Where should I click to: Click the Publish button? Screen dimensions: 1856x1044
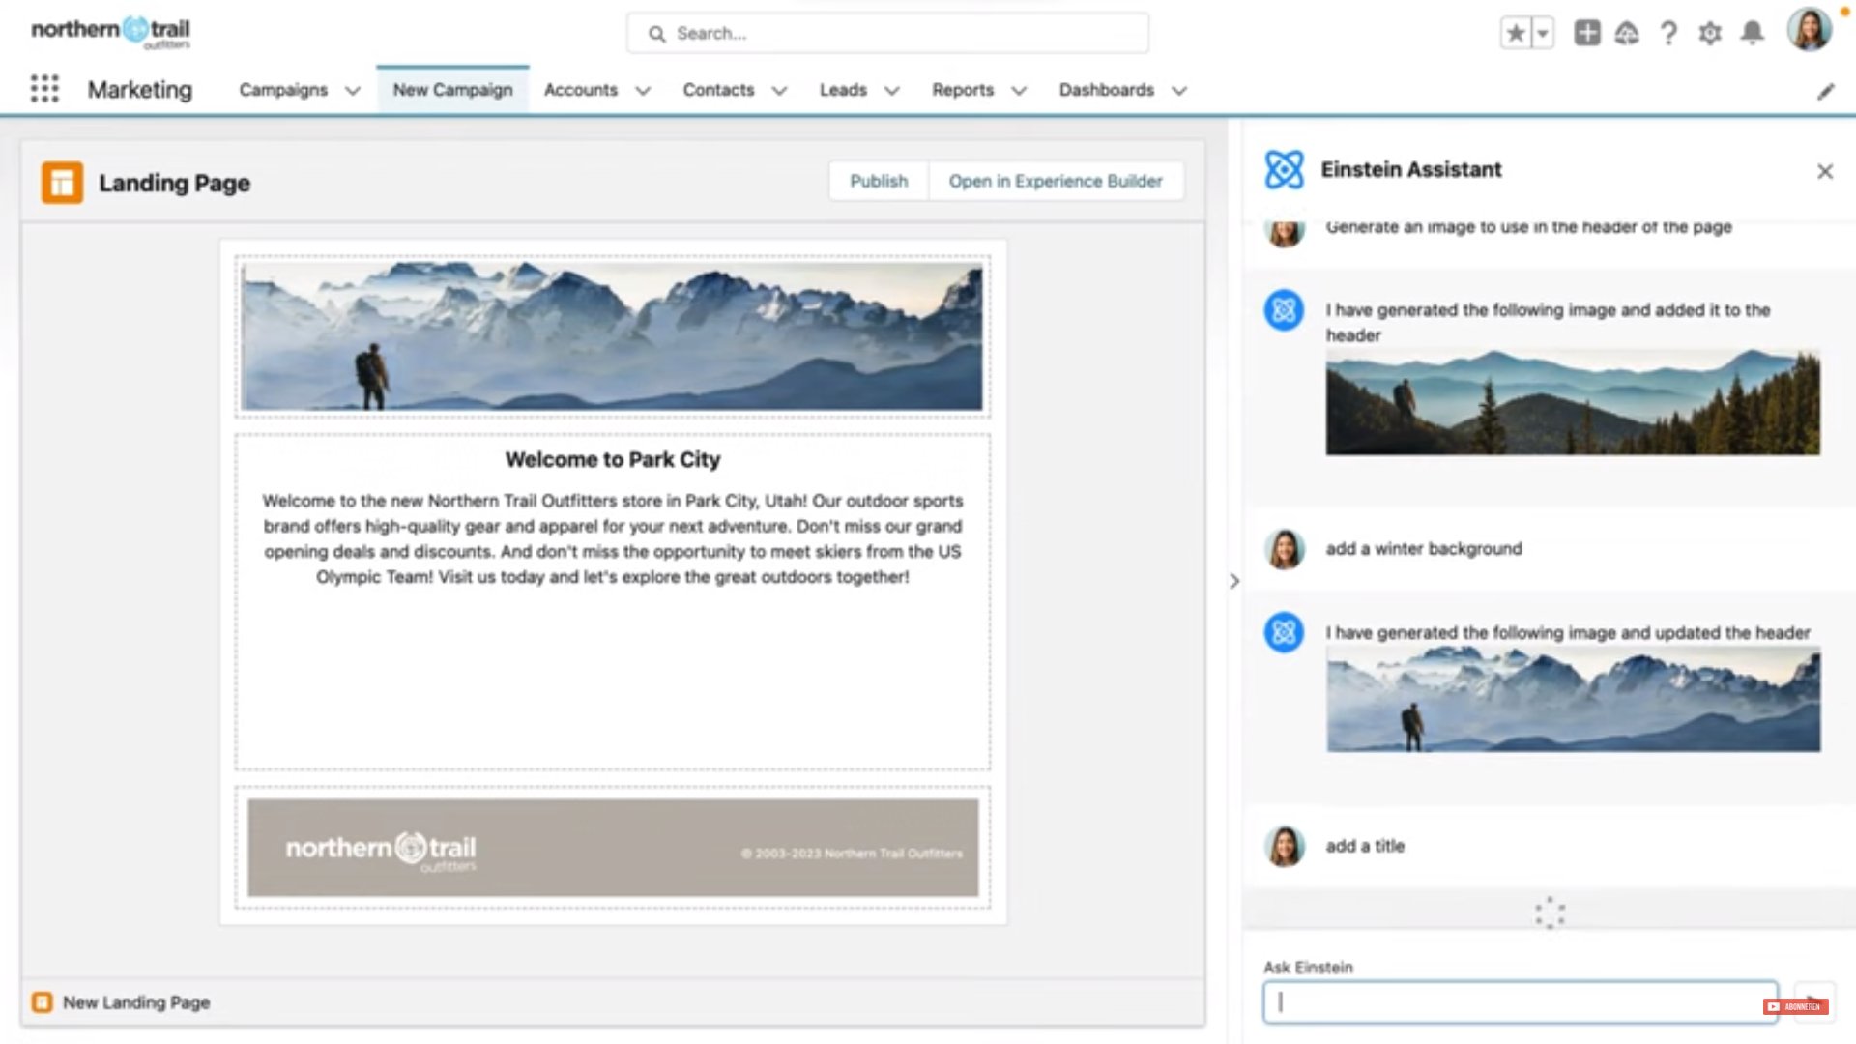tap(880, 181)
